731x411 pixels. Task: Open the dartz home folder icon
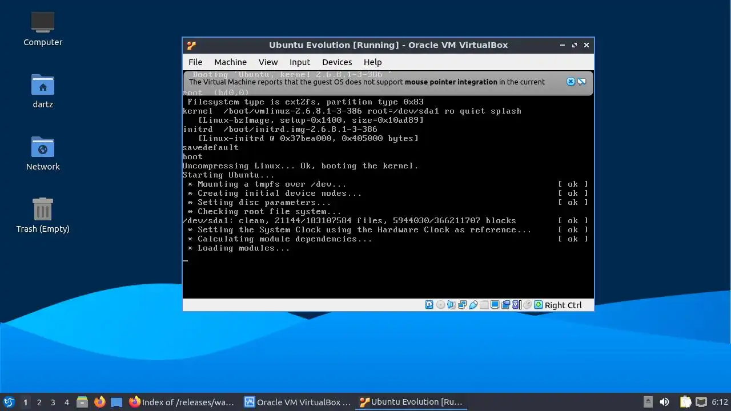[x=43, y=90]
